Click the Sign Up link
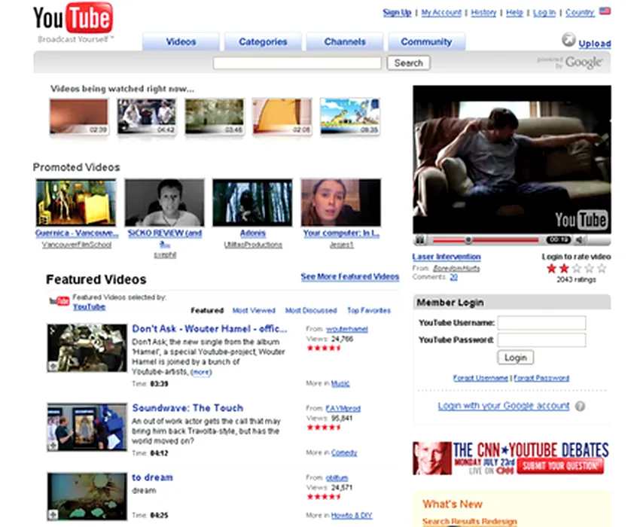 pos(397,13)
